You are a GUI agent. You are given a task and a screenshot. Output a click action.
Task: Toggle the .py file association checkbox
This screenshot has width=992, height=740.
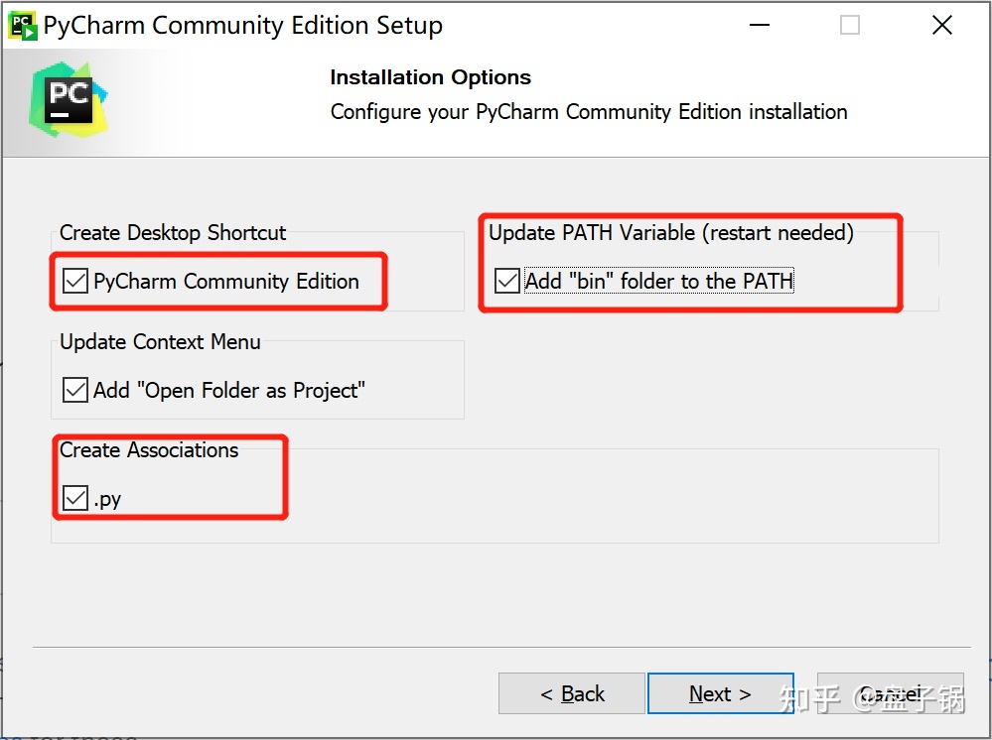[x=75, y=498]
